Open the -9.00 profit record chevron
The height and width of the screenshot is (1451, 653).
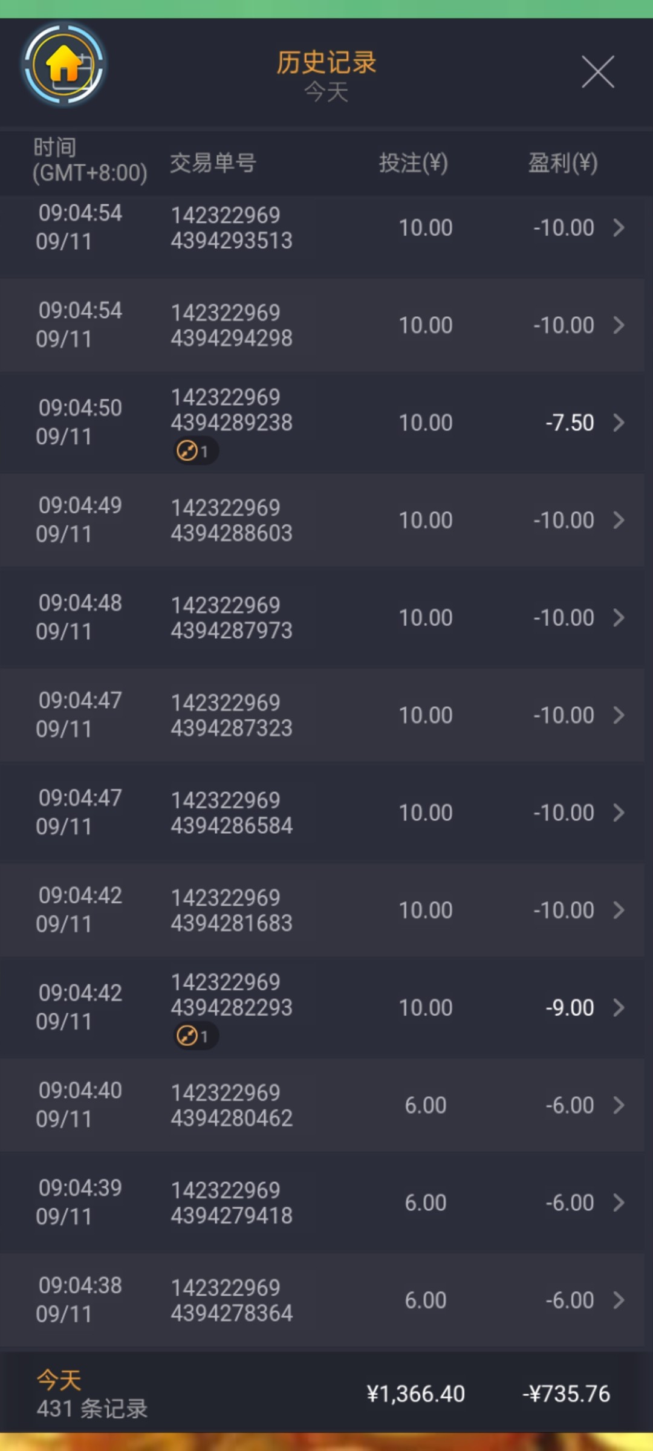pos(618,1008)
